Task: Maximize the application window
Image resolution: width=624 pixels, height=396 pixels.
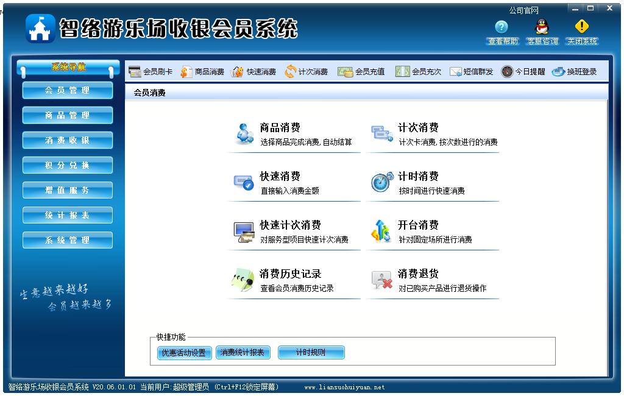Action: coord(590,9)
